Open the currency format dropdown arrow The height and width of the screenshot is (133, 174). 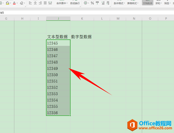tap(89, 3)
